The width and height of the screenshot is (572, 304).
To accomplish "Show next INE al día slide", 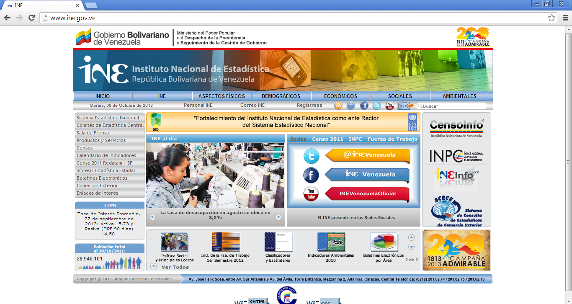I will [278, 217].
